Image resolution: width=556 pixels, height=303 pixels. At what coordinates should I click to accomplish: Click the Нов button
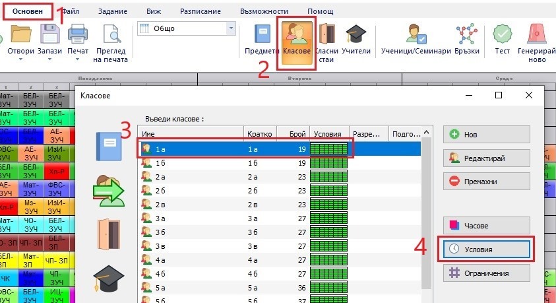[x=487, y=135]
